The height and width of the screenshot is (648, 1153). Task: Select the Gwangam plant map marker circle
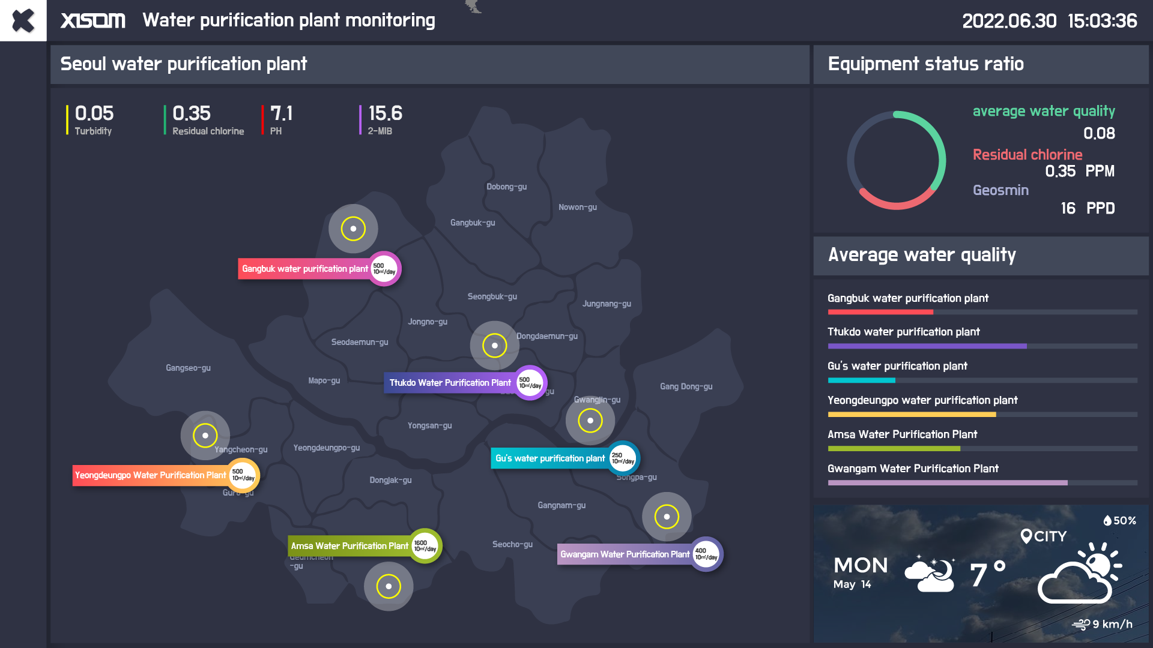pos(667,517)
